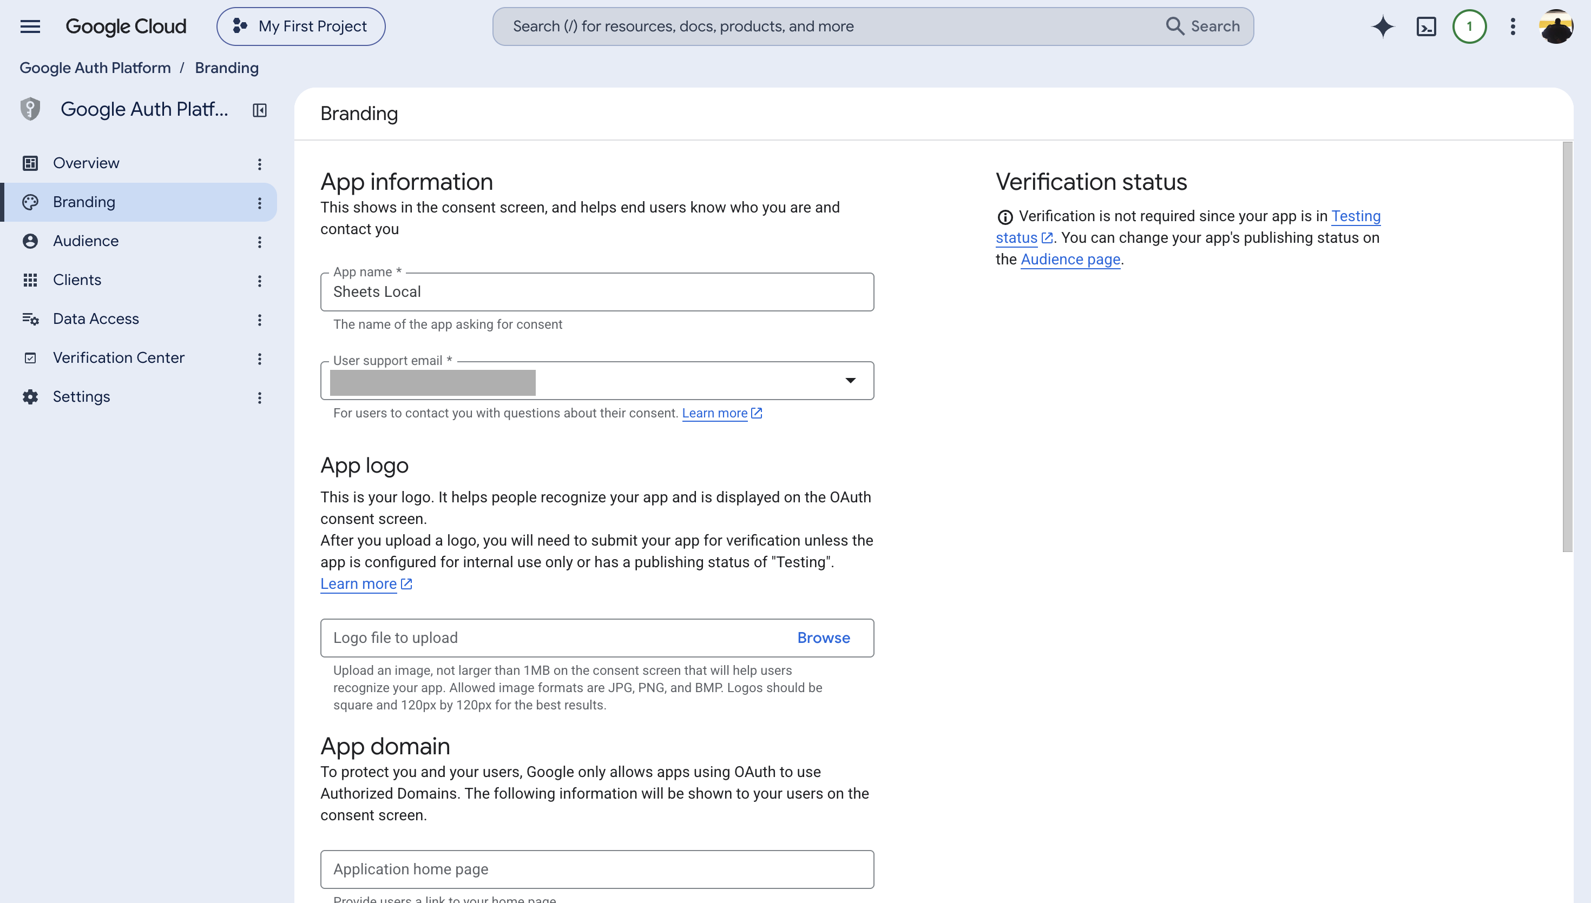Open the My First Project selector
1591x903 pixels.
pyautogui.click(x=301, y=26)
